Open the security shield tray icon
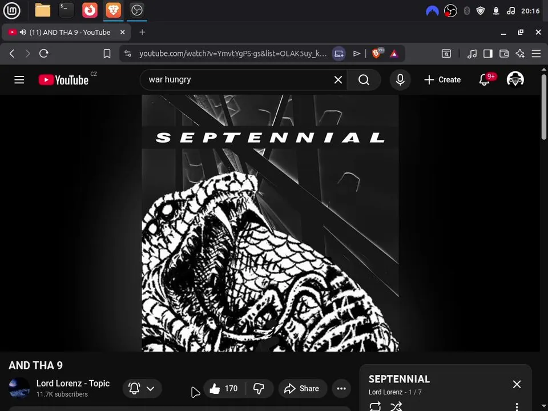The width and height of the screenshot is (548, 411). coord(481,11)
